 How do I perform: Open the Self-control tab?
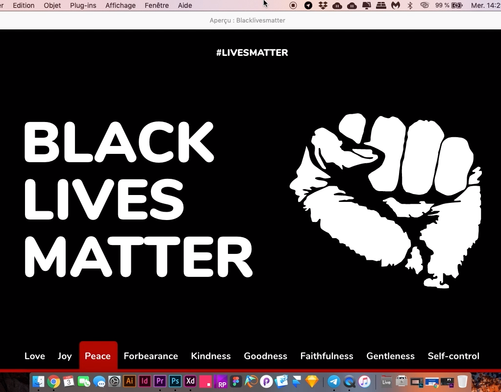tap(453, 356)
